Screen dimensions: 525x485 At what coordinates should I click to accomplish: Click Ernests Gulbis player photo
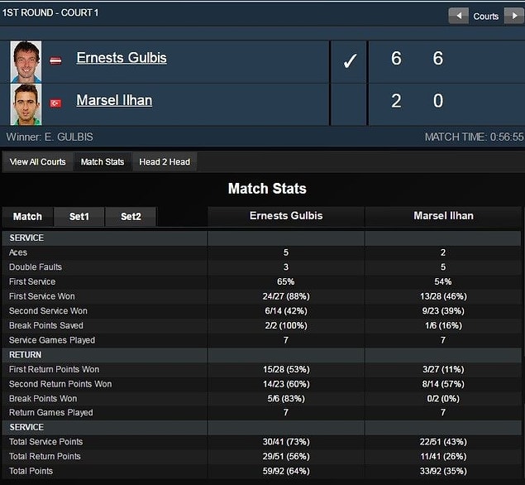tap(26, 62)
